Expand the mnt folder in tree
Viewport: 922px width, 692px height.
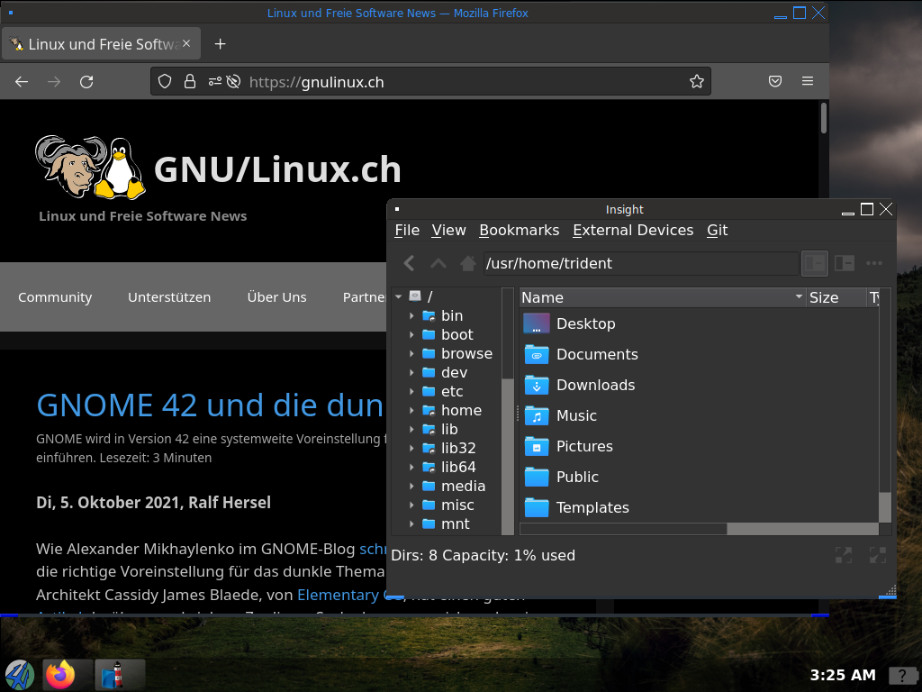pos(411,524)
